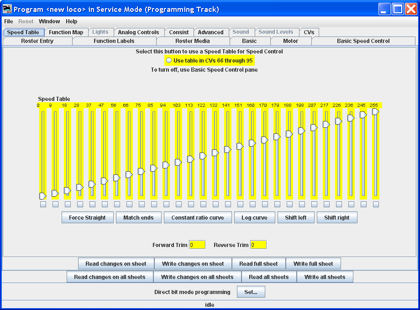Click the slider thumb labeled 207
The image size is (420, 310).
pyautogui.click(x=314, y=127)
